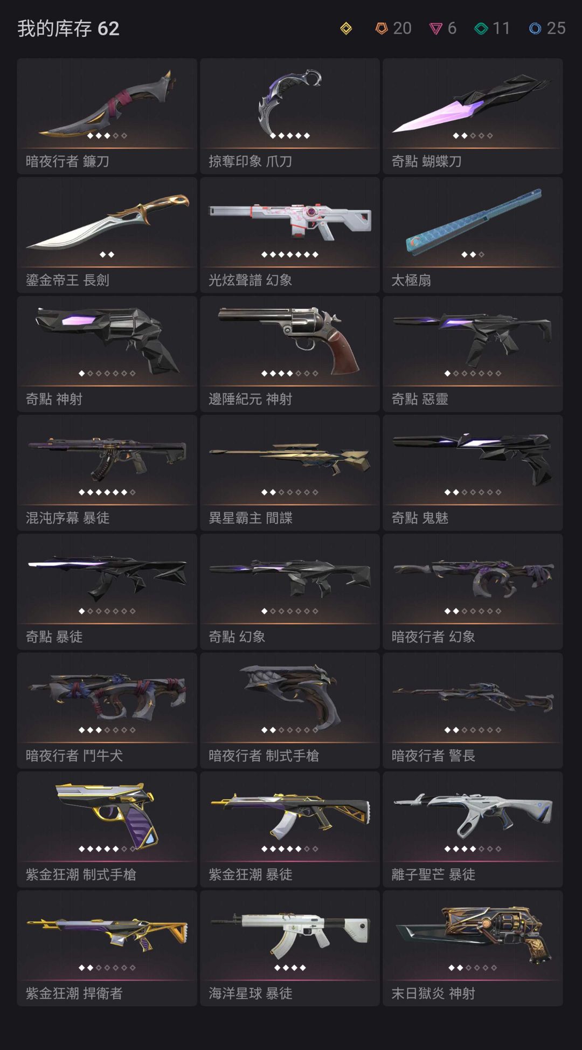
Task: Select the 掠奪印象 爪刀 karambit skin
Action: (290, 116)
